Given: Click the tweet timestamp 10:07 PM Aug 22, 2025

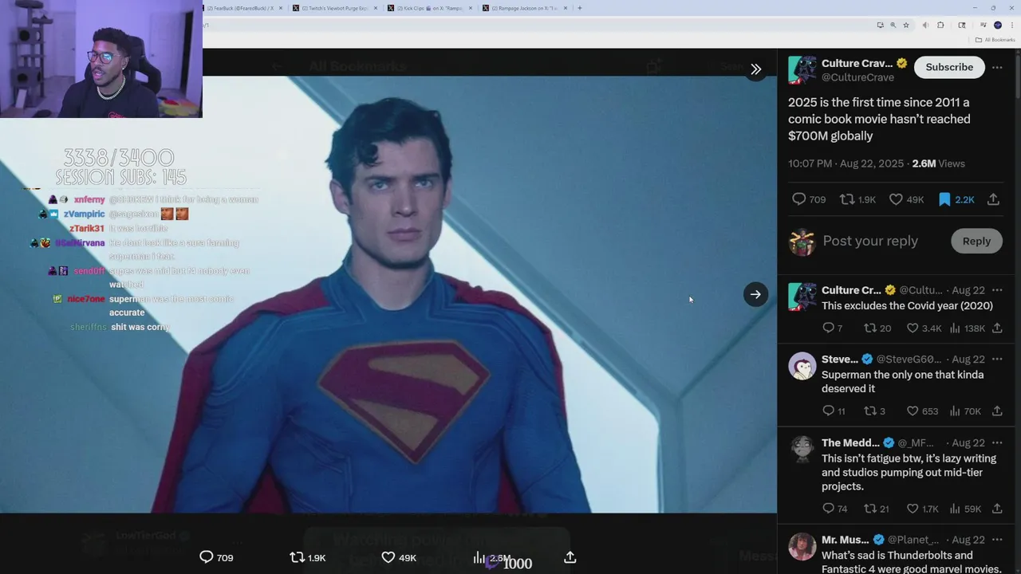Looking at the screenshot, I should [x=846, y=163].
